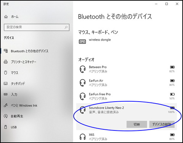
Task: Click the X6S battery icon
Action: (x=172, y=135)
